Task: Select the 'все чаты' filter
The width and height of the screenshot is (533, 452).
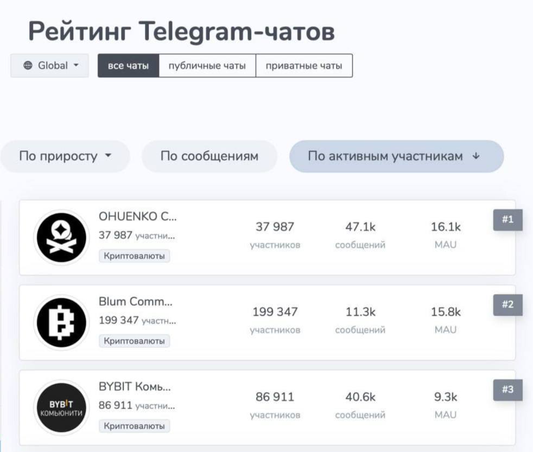Action: coord(128,66)
